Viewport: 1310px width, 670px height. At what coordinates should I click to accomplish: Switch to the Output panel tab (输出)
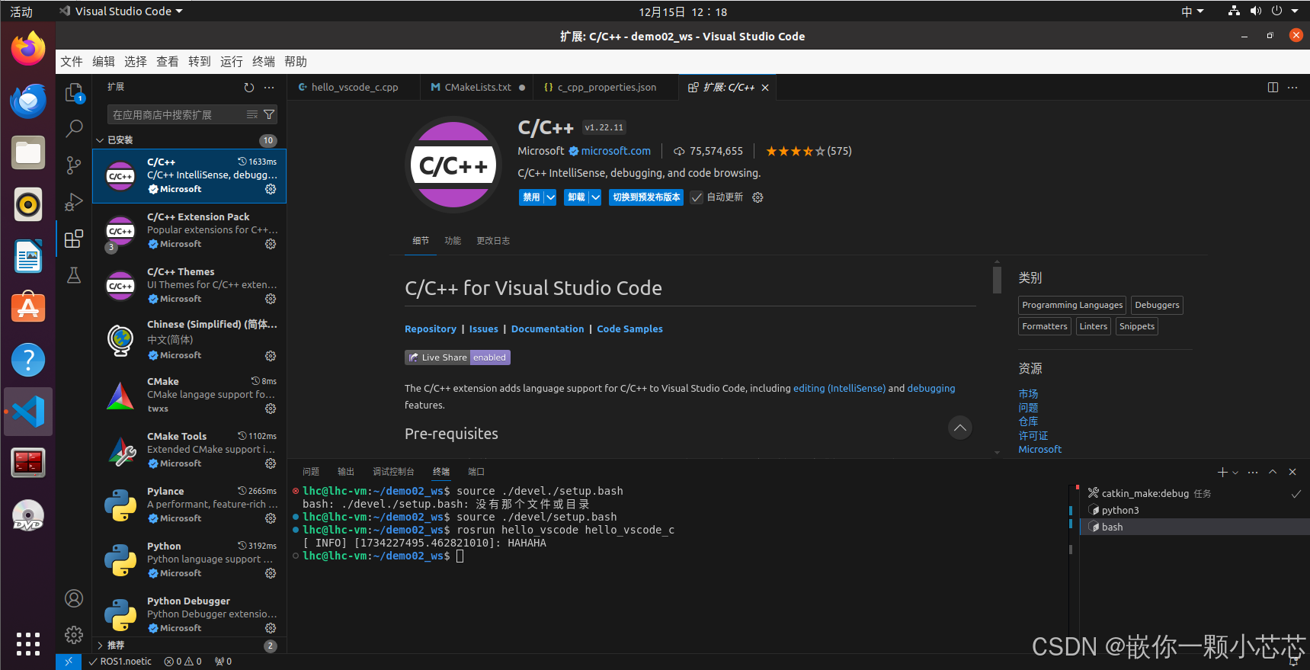(x=346, y=472)
